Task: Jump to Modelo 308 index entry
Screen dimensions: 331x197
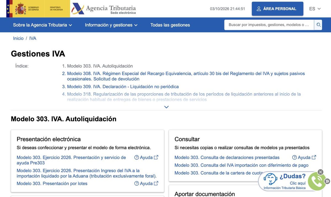Action: point(186,76)
